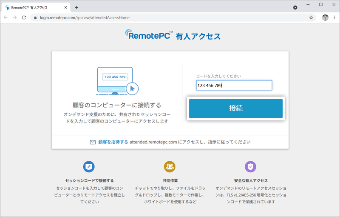Go forward using the browser forward arrow
Screen dimensions: 340x217
[x=15, y=17]
